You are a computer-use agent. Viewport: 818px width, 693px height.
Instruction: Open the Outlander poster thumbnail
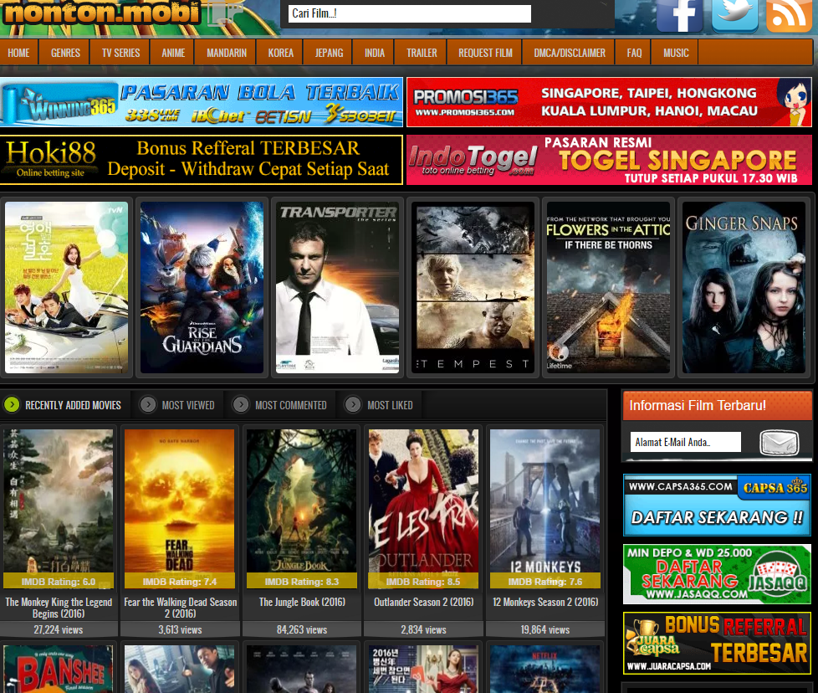click(423, 508)
